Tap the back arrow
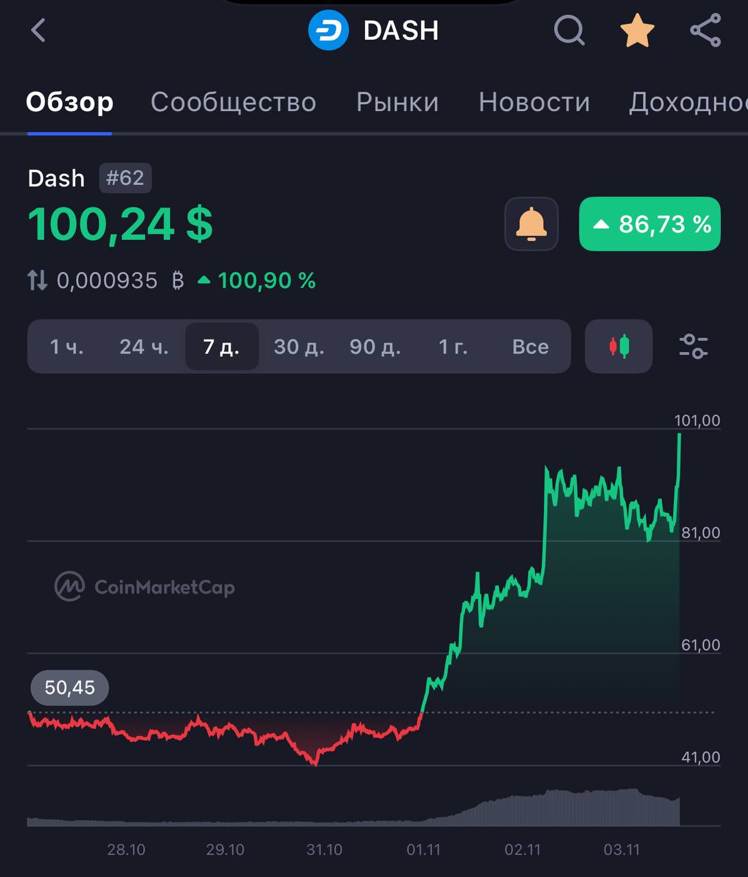748x877 pixels. [38, 30]
